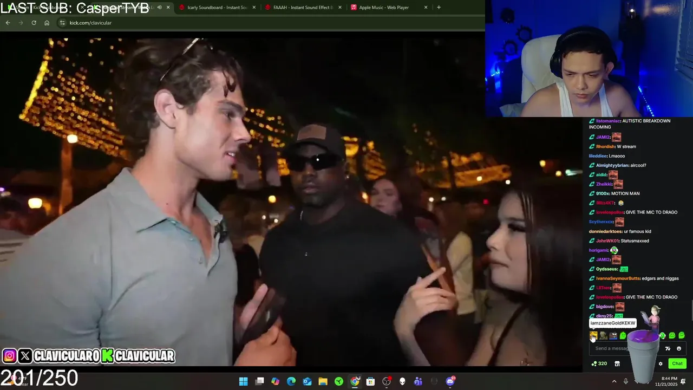Open the chat settings gear
Image resolution: width=693 pixels, height=390 pixels.
tap(661, 363)
